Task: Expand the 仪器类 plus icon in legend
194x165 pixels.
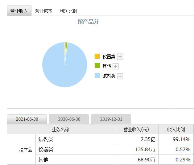Action: click(x=120, y=57)
